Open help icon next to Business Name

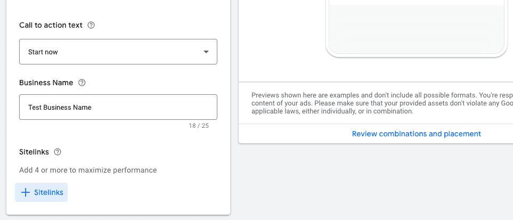82,83
